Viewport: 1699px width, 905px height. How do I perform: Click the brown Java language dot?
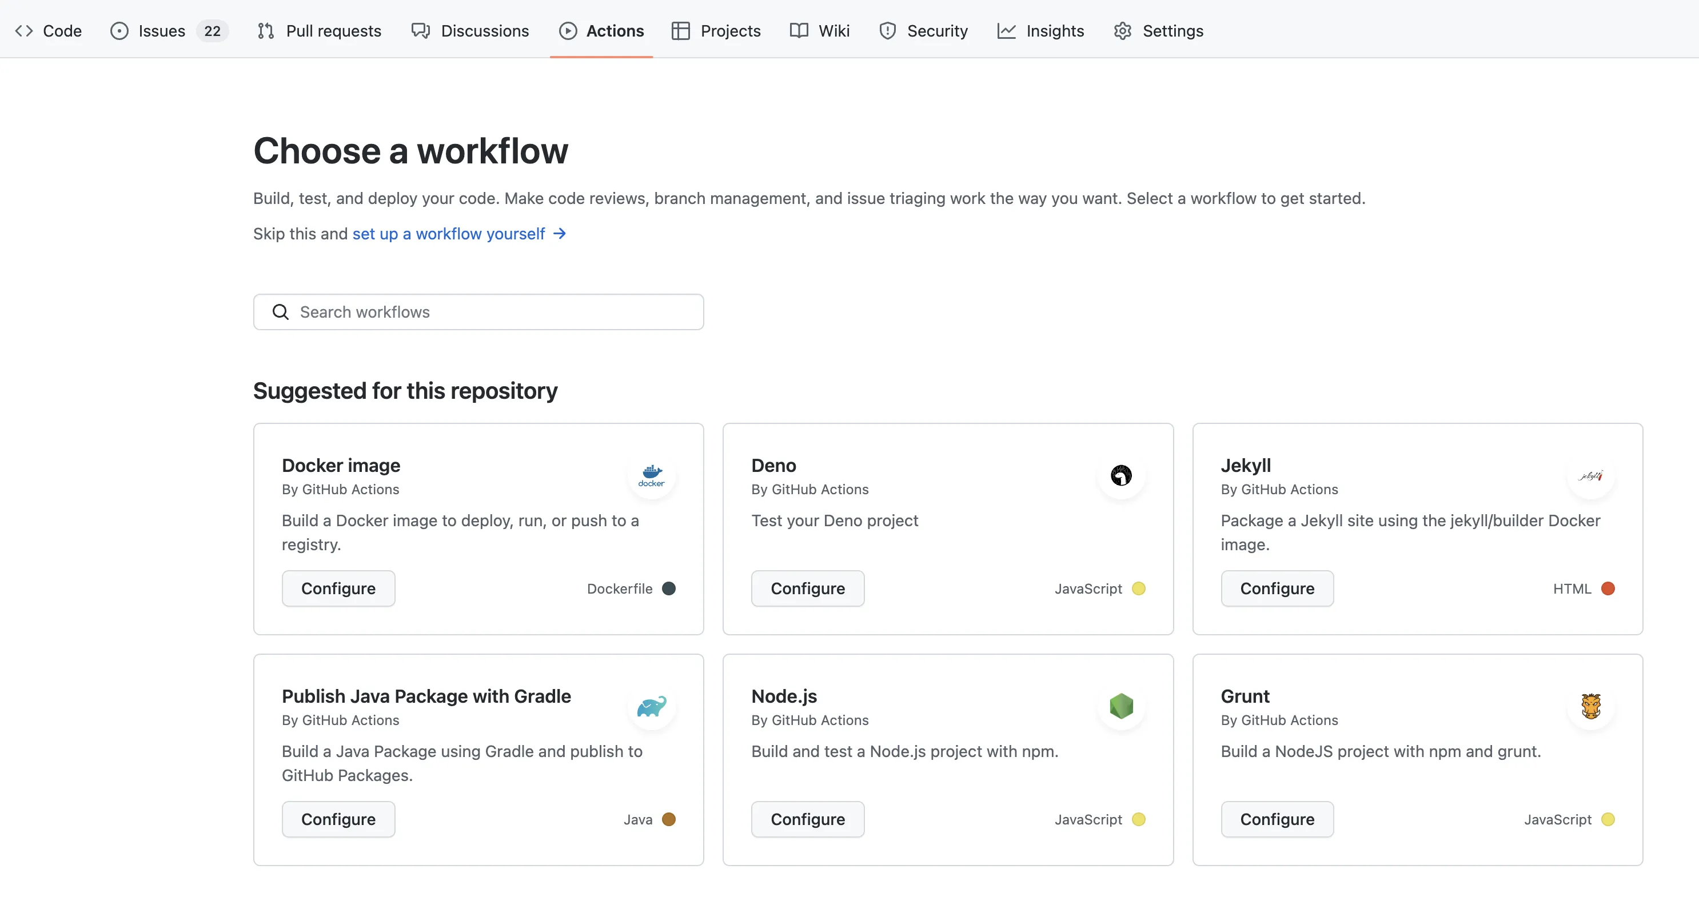(x=669, y=819)
